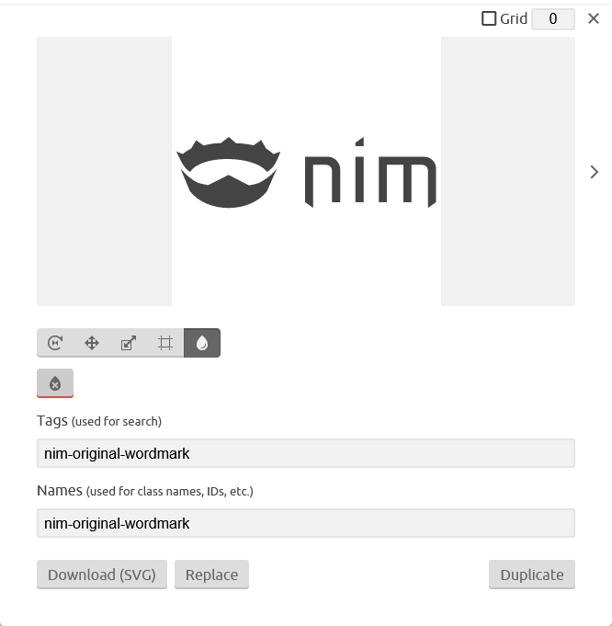Select the Move tool icon

(92, 343)
